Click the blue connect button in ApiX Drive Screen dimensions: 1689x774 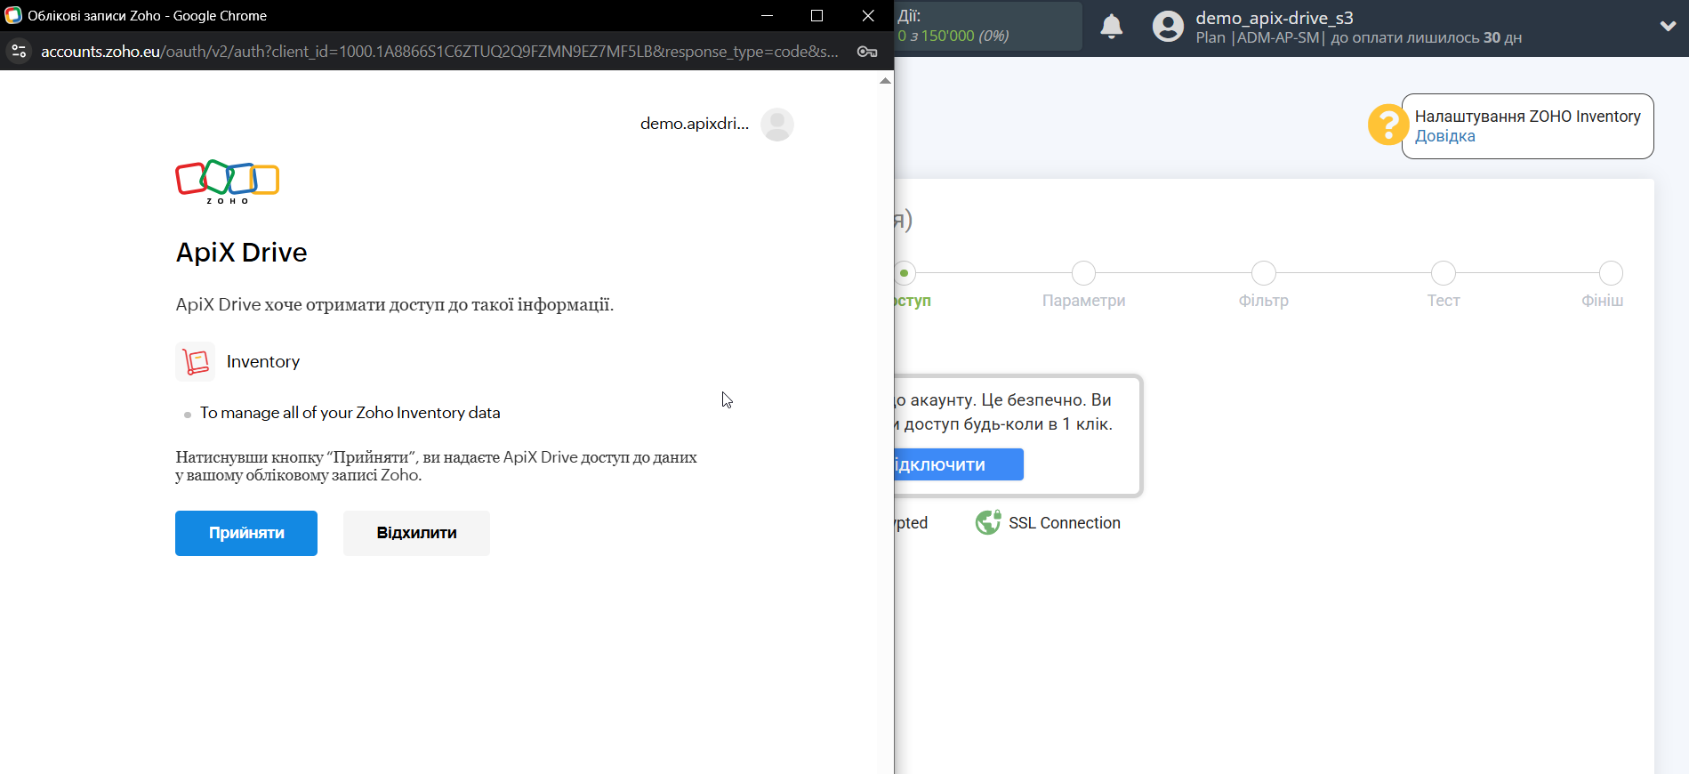(959, 464)
